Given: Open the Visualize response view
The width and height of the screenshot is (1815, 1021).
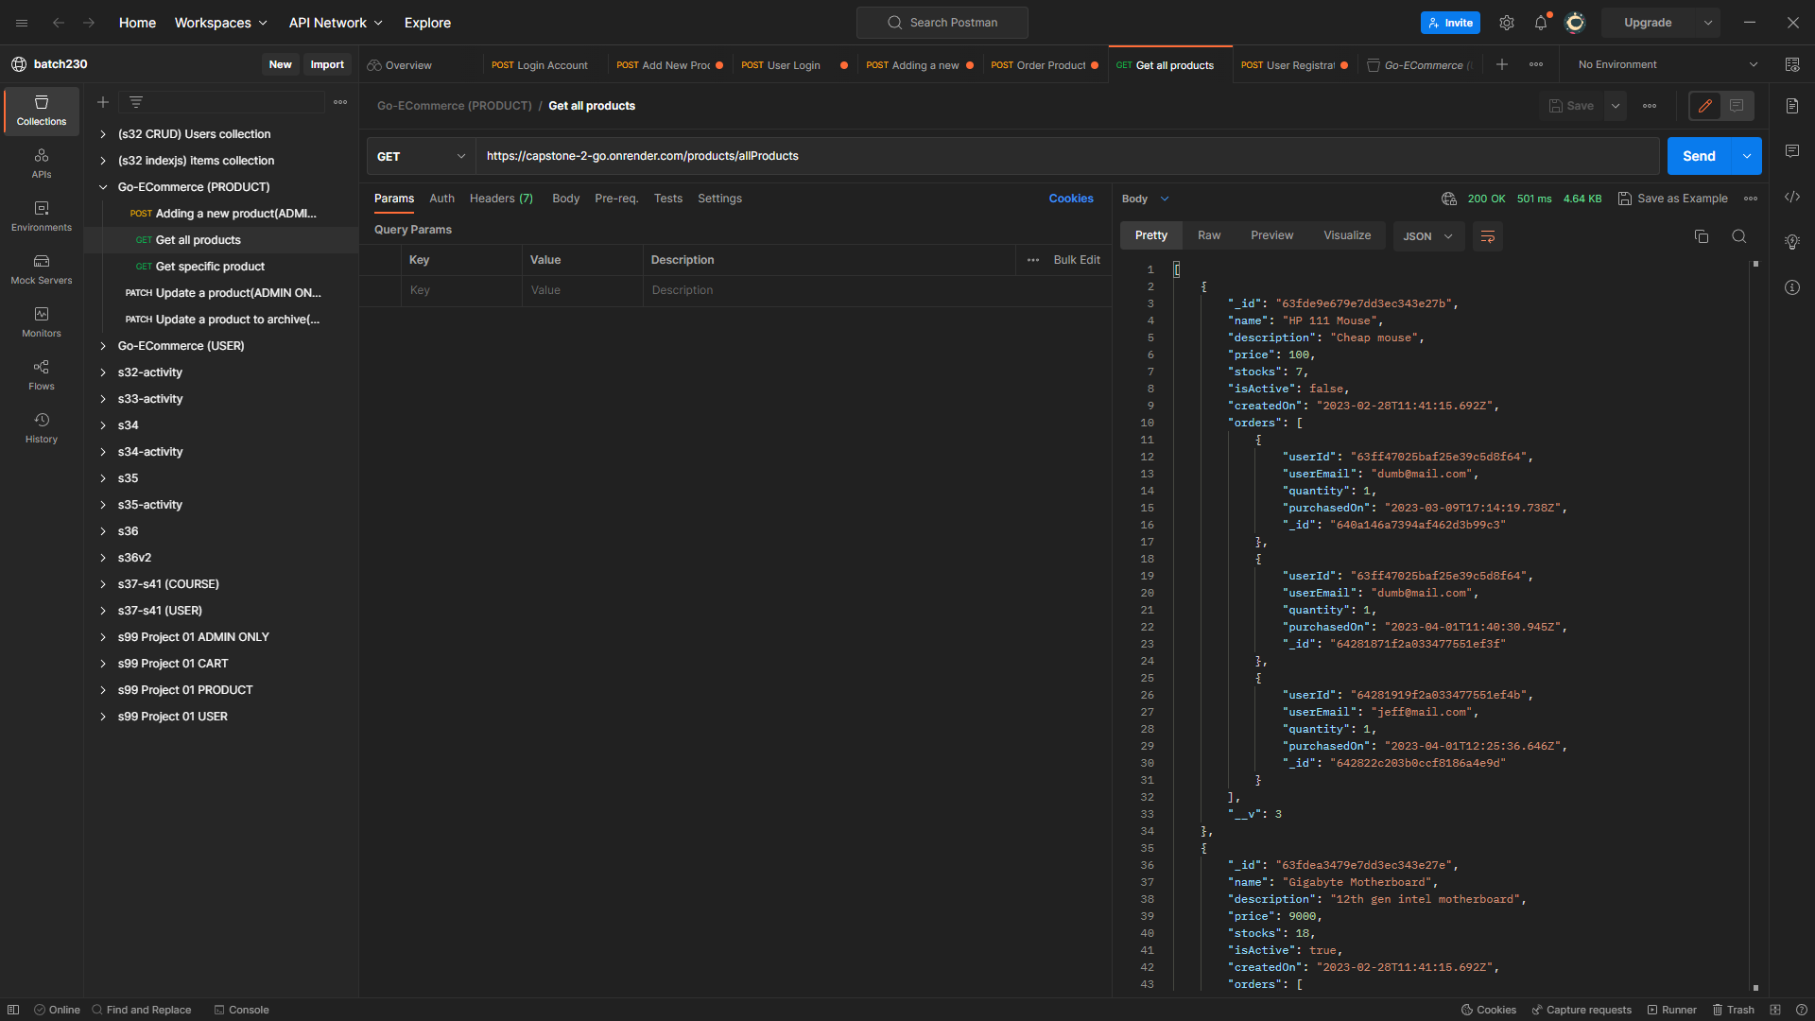Looking at the screenshot, I should click(x=1347, y=235).
